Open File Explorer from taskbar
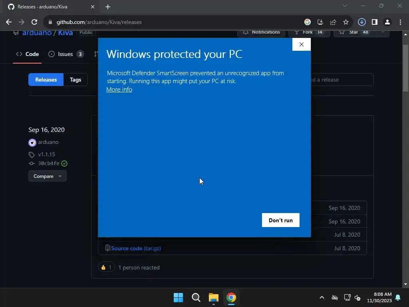The image size is (409, 307). 214,297
